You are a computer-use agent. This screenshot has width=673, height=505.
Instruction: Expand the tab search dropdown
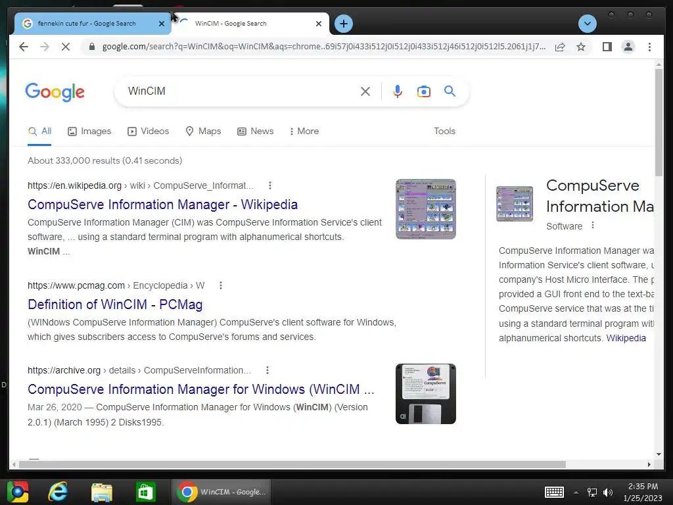(x=587, y=24)
